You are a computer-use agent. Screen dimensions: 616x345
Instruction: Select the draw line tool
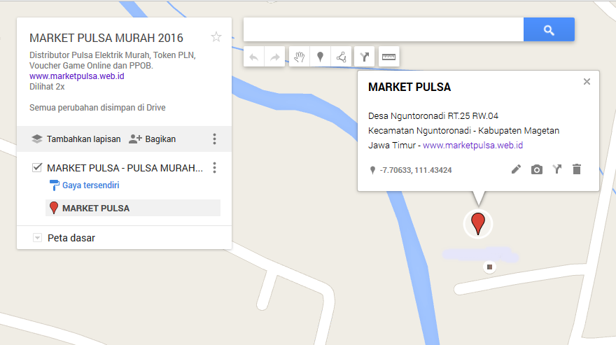[341, 57]
